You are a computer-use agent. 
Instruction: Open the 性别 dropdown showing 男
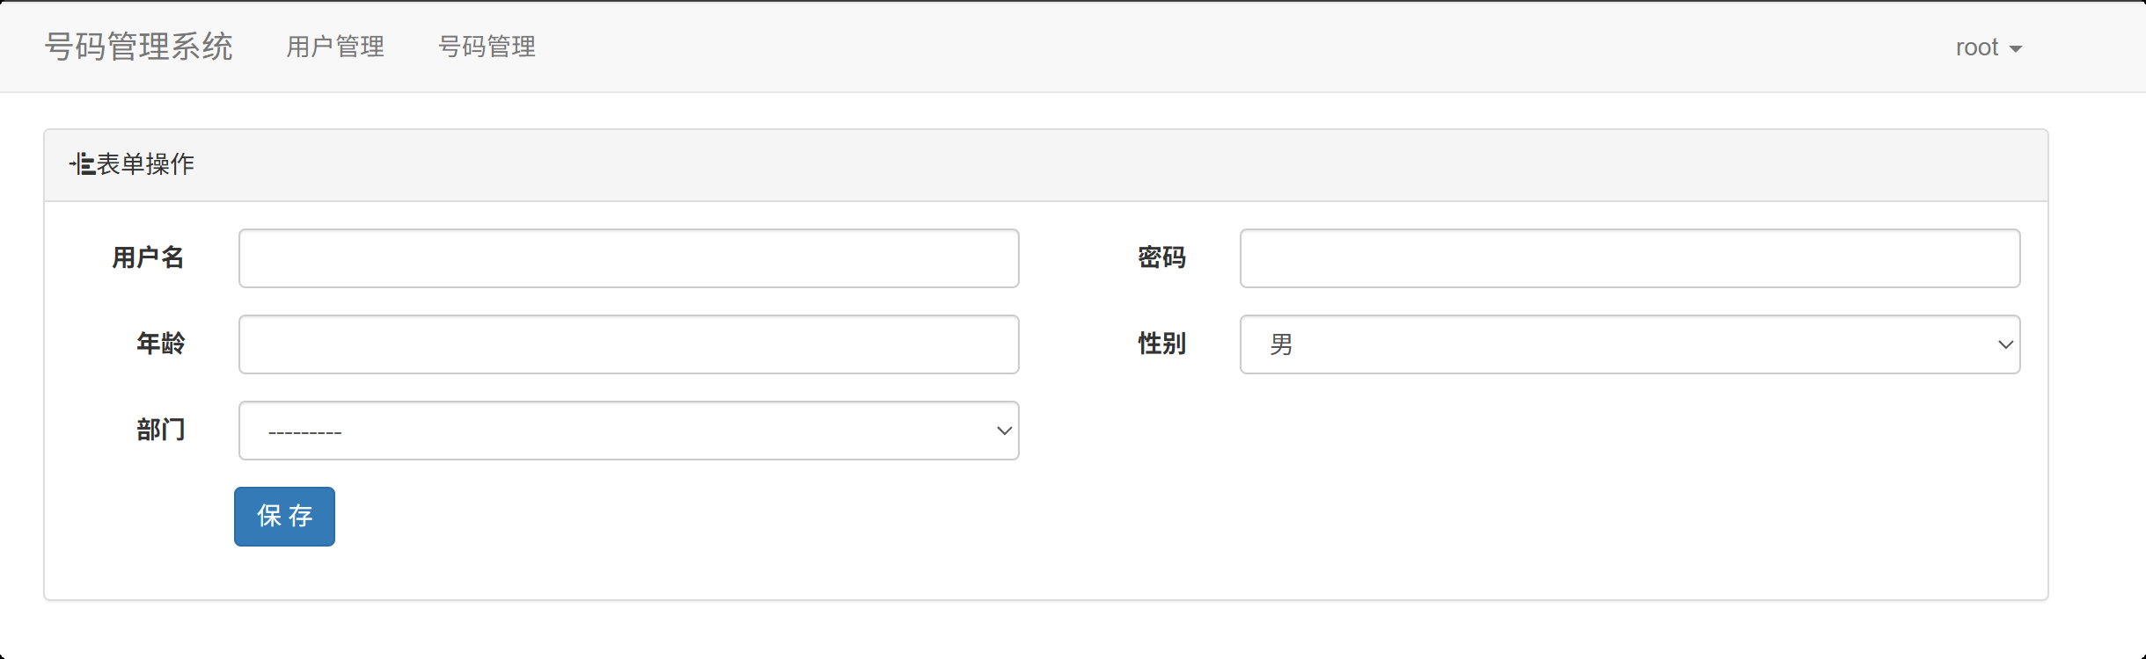[x=1630, y=344]
